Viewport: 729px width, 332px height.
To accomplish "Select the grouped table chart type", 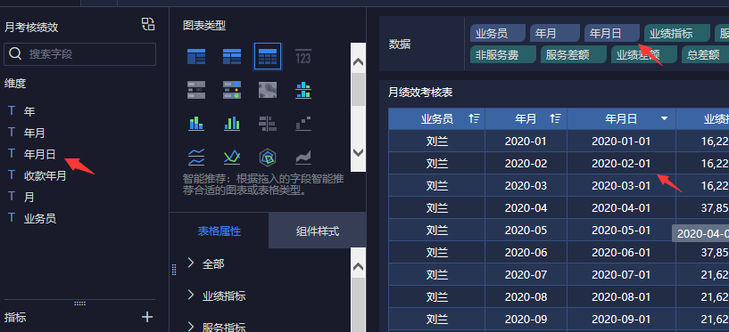I will (x=196, y=57).
